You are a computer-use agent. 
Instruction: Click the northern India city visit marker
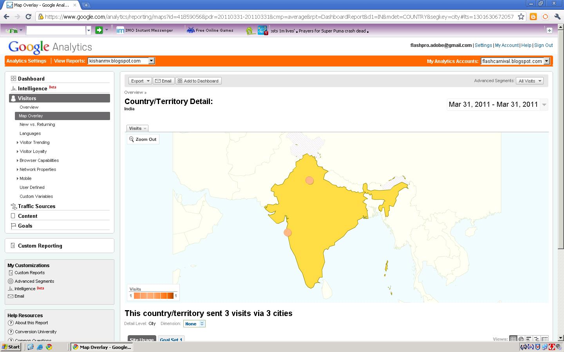pyautogui.click(x=309, y=180)
